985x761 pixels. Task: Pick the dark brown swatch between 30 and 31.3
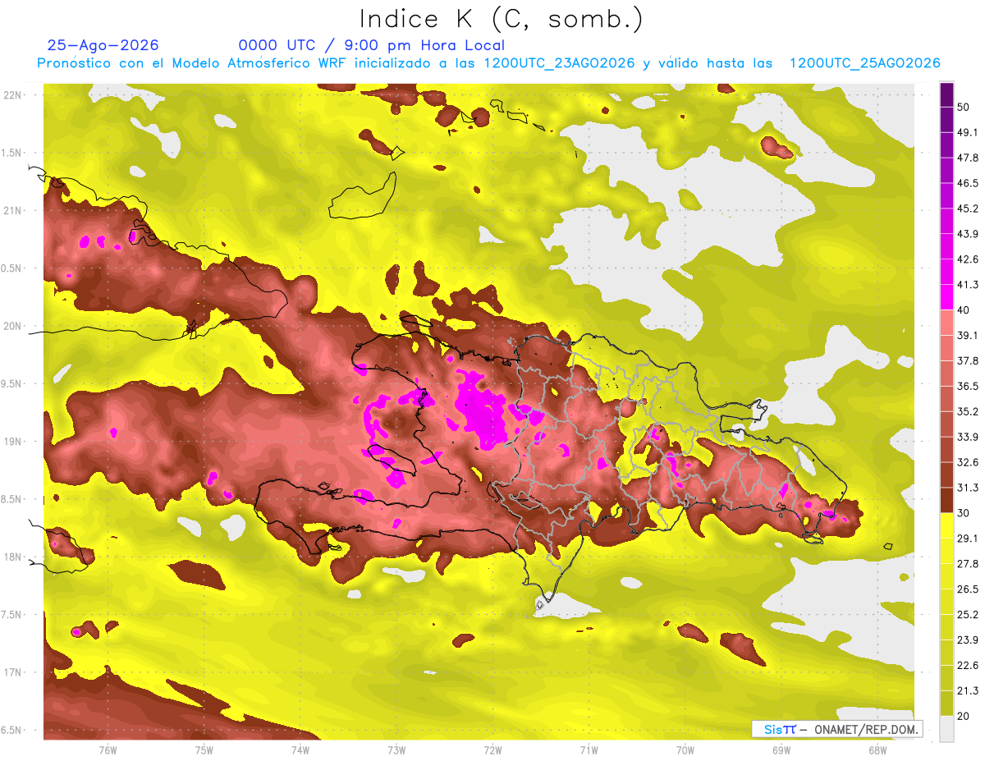click(x=946, y=501)
